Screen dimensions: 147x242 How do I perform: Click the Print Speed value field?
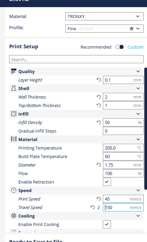click(x=123, y=199)
